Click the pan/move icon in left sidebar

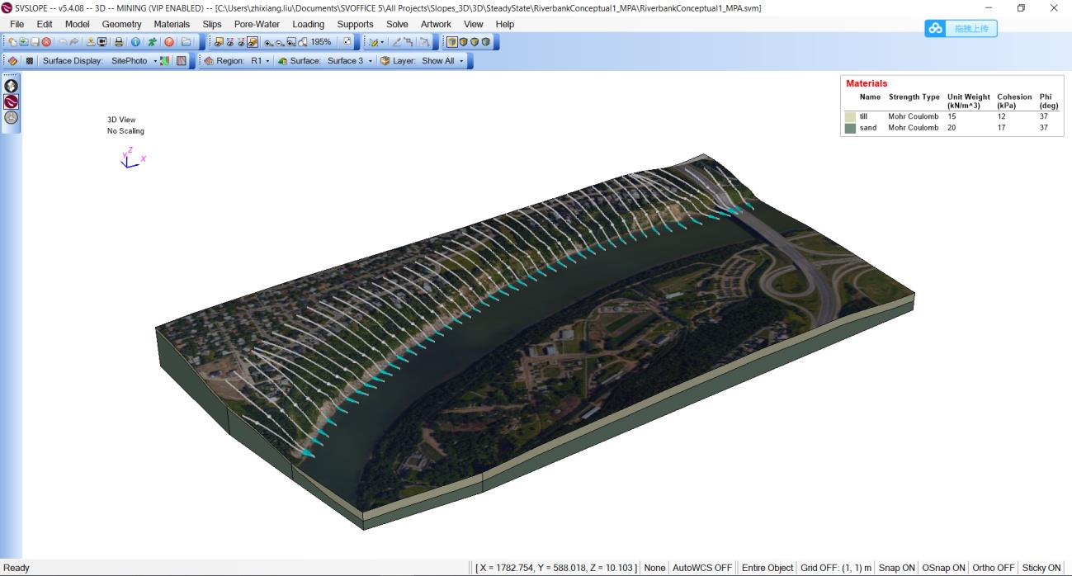pos(12,86)
